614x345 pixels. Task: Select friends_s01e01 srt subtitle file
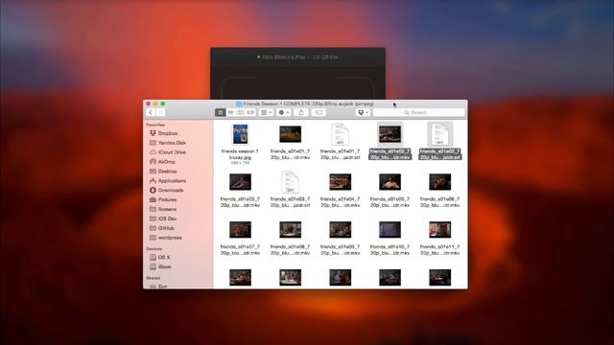click(x=340, y=134)
